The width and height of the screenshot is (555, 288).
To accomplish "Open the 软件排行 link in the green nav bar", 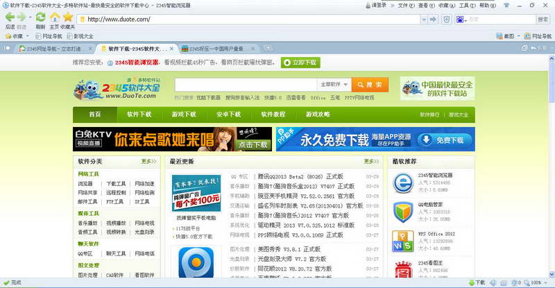I will click(x=429, y=115).
